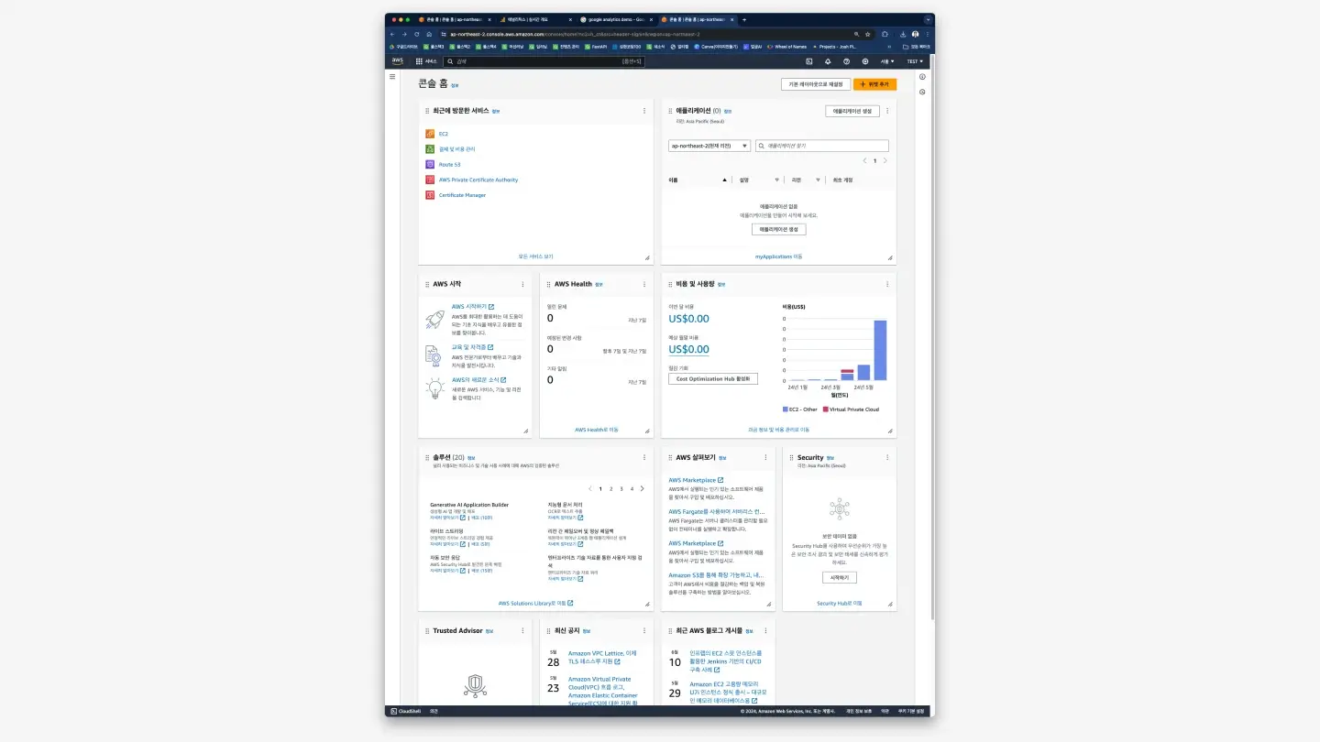Focus the find applications search field
Image resolution: width=1320 pixels, height=742 pixels.
(822, 146)
